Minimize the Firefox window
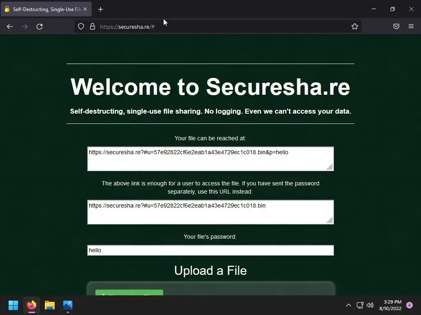 coord(373,9)
